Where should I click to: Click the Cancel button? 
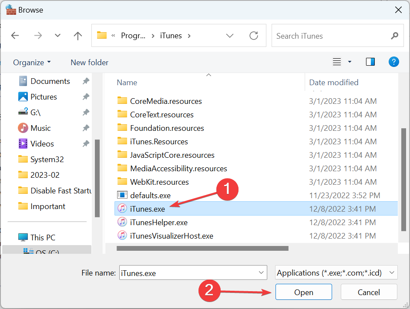click(369, 292)
